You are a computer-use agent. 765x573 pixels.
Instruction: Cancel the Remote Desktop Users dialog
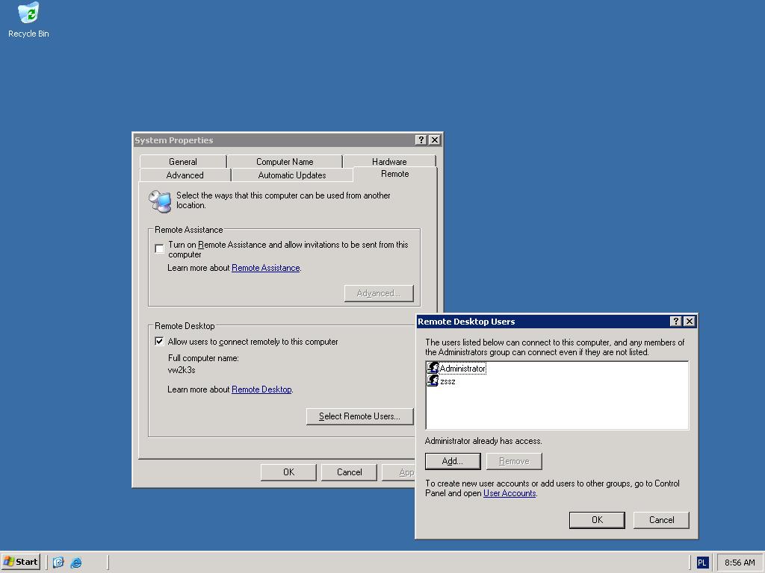click(x=662, y=520)
